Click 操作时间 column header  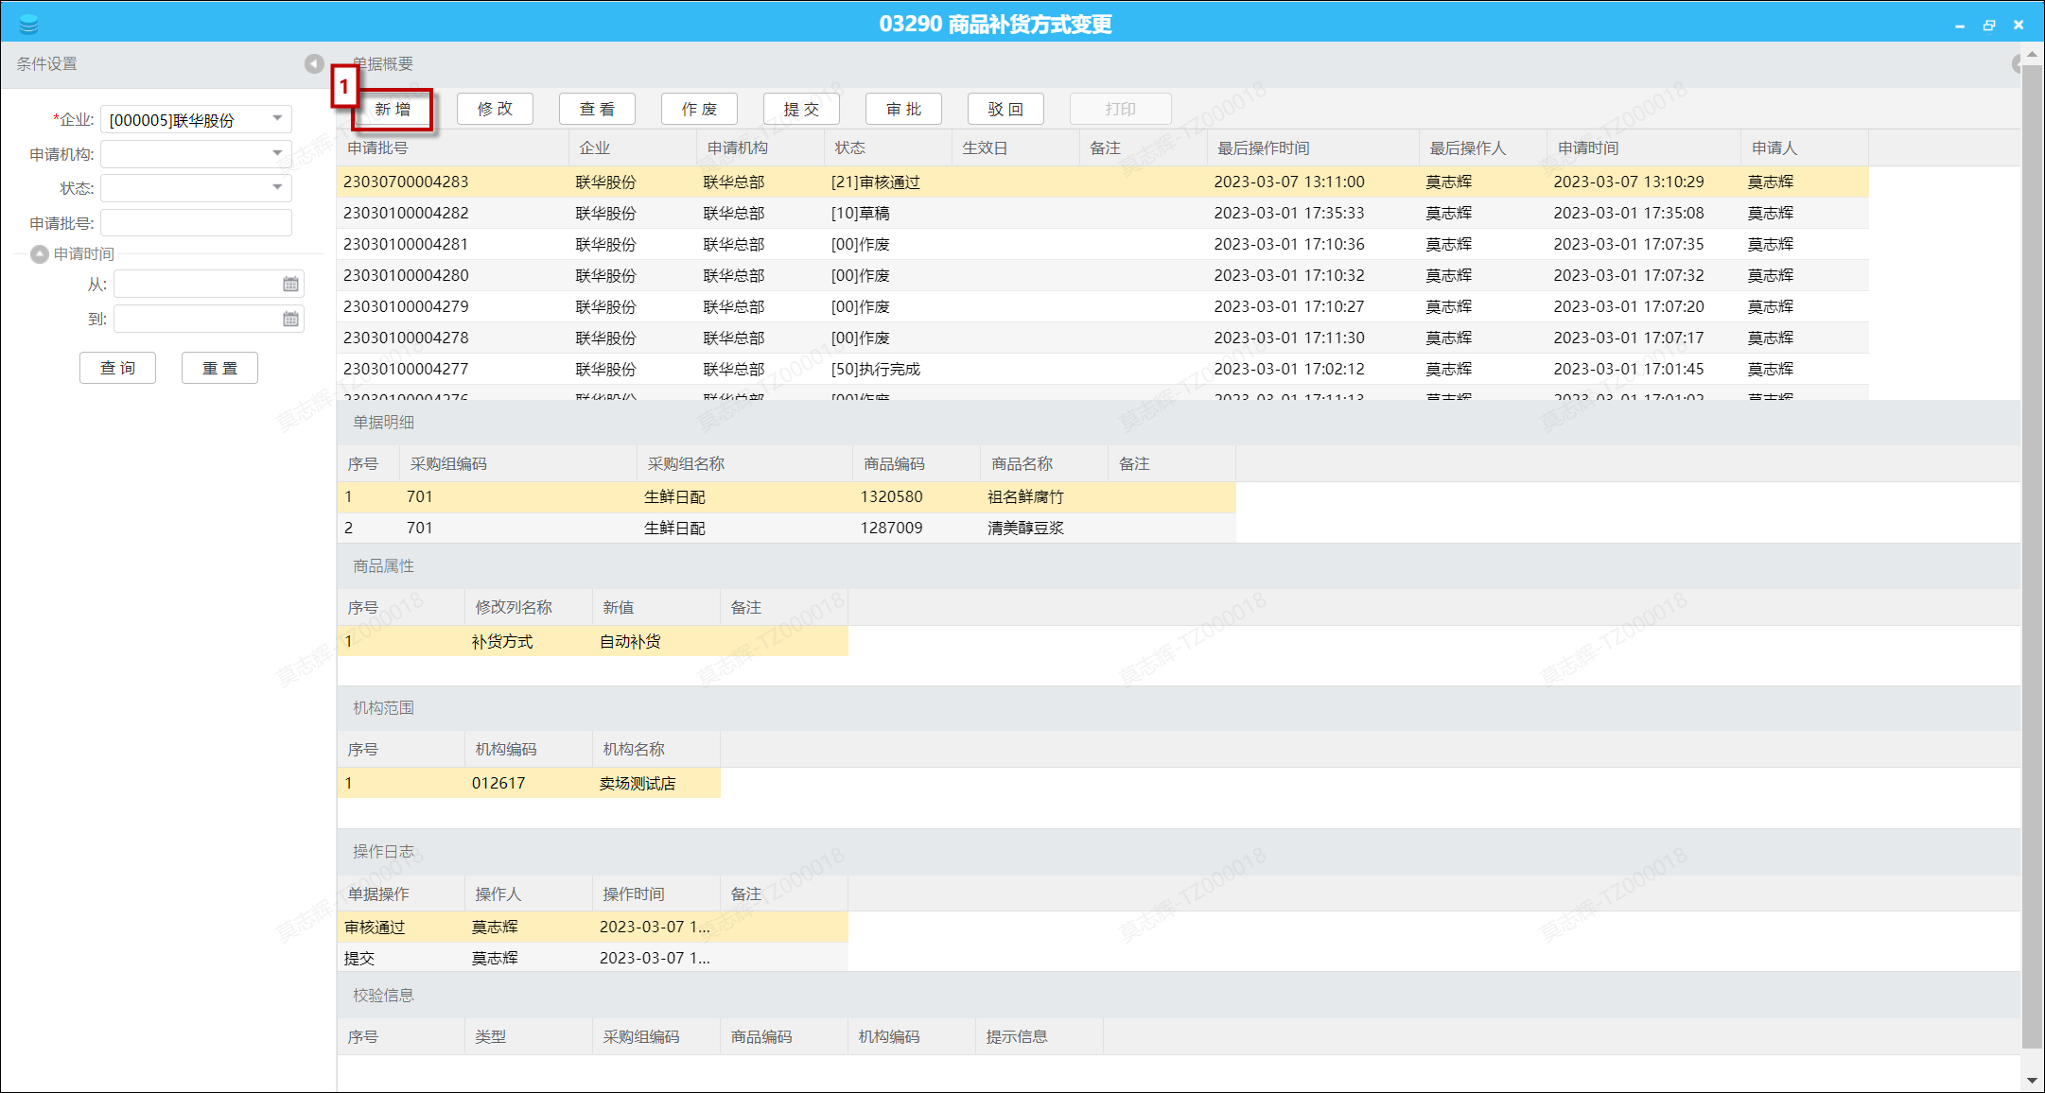[x=655, y=893]
